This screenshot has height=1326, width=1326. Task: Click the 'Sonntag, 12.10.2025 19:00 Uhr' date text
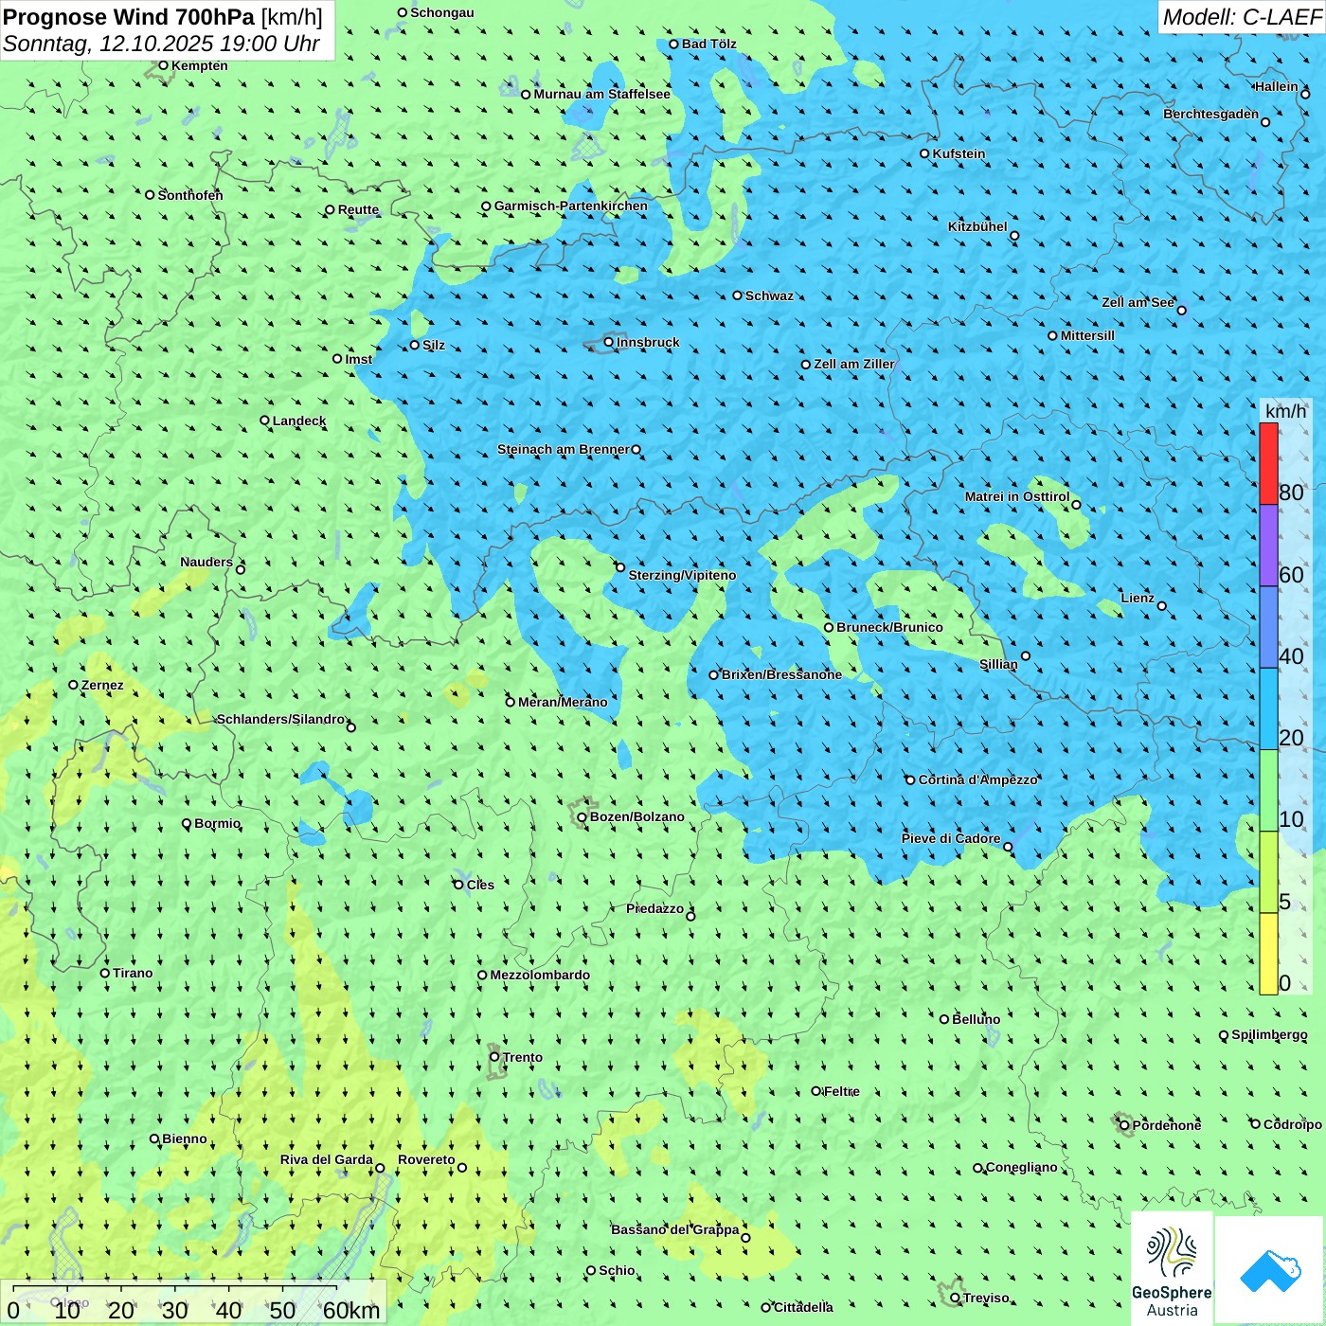[162, 44]
